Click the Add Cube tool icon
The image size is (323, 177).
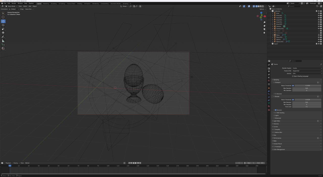pyautogui.click(x=3, y=45)
